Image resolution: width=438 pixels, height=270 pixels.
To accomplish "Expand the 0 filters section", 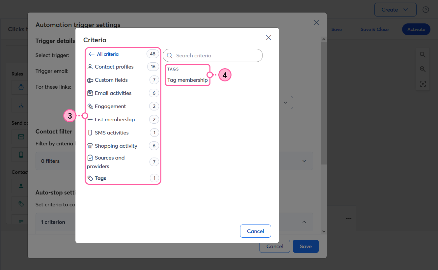I will [x=304, y=161].
